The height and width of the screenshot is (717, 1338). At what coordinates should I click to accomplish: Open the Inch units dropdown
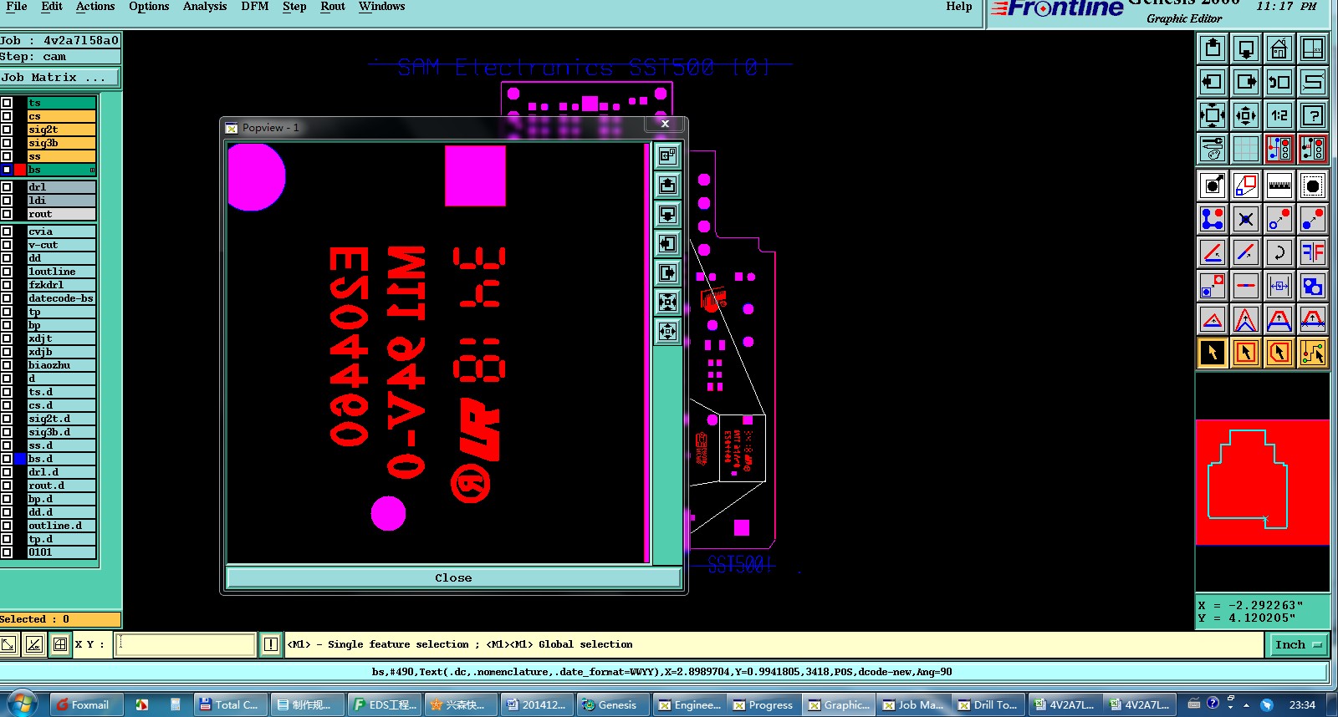click(1299, 644)
